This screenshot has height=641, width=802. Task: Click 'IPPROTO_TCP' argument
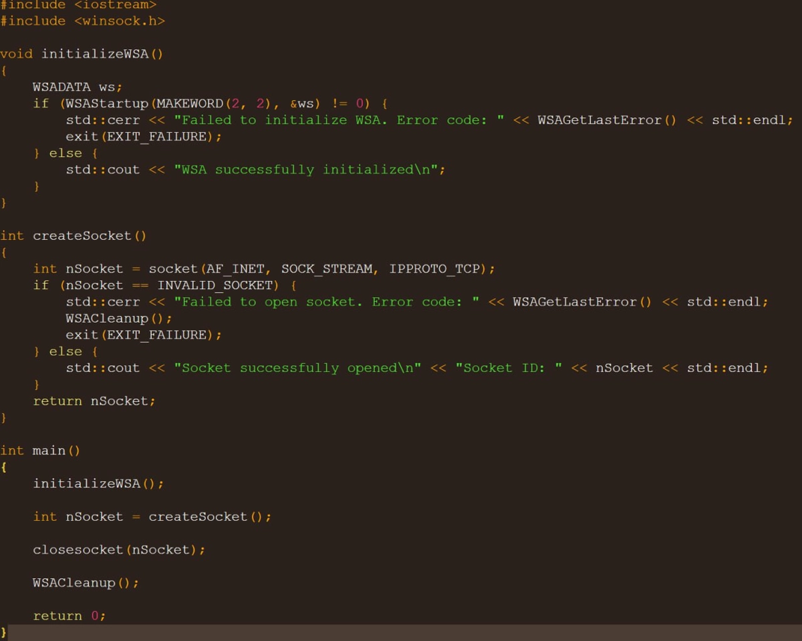[x=434, y=268]
